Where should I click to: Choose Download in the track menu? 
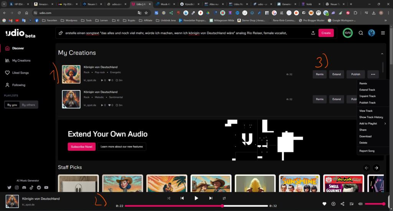(x=365, y=136)
